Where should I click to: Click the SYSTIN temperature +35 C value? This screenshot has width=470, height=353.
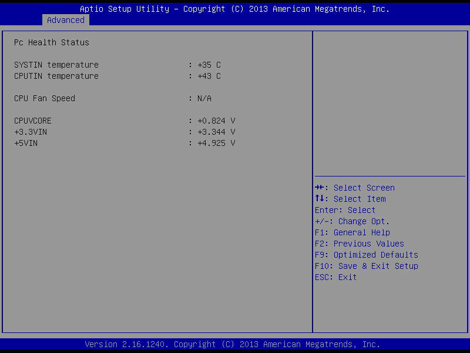(x=209, y=65)
